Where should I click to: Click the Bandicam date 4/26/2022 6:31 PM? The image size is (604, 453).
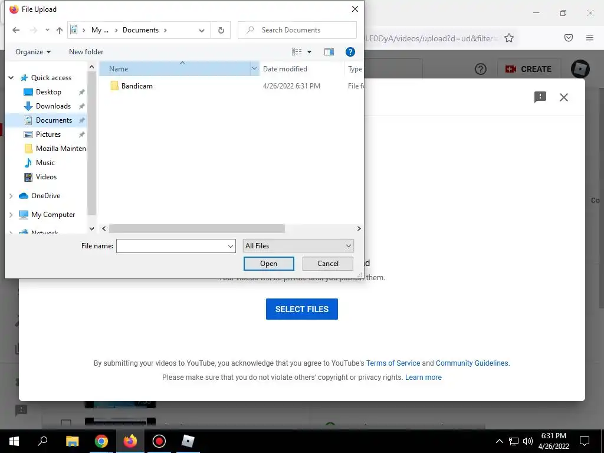291,86
